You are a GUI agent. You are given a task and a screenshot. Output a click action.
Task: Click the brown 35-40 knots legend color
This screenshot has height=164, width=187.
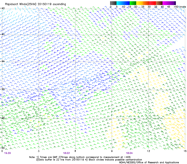pos(159,3)
